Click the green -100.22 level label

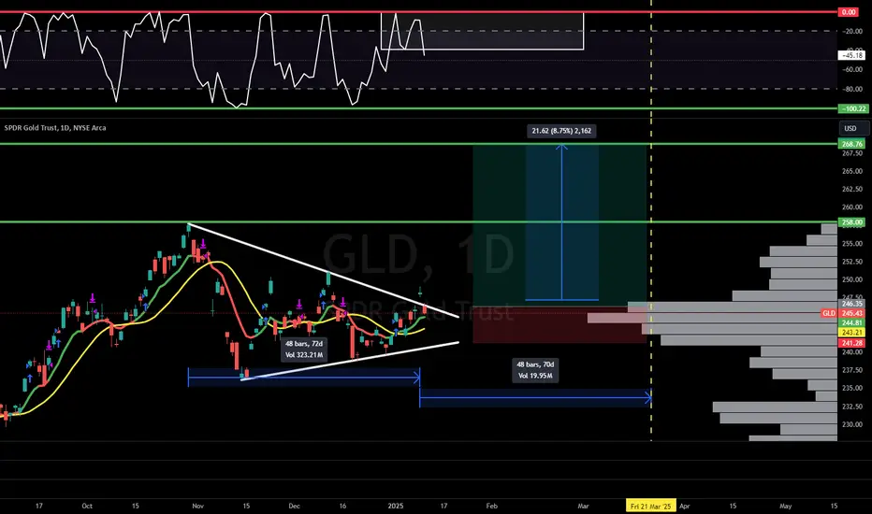click(x=853, y=109)
